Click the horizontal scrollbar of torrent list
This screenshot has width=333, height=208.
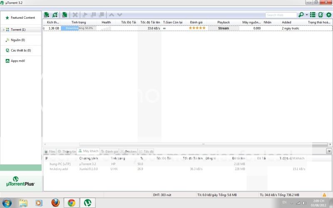(203, 144)
